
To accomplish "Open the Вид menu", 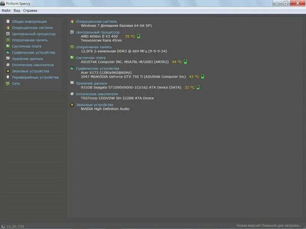I will pyautogui.click(x=17, y=11).
